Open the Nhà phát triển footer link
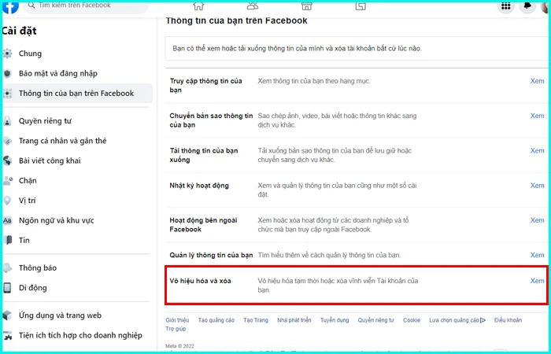551x354 pixels. click(x=294, y=320)
